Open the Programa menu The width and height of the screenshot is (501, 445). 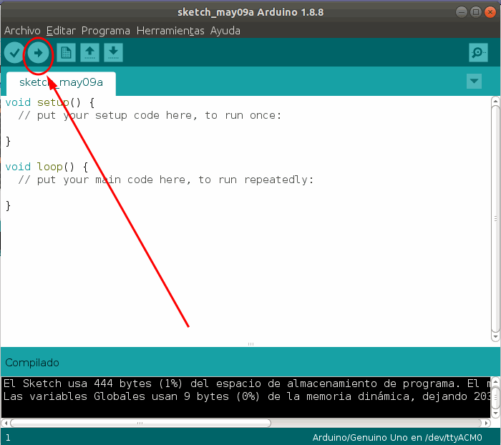tap(106, 31)
